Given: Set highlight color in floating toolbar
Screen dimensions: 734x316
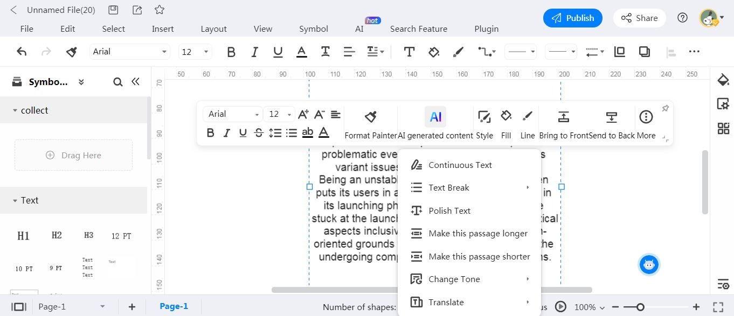Looking at the screenshot, I should [x=308, y=132].
